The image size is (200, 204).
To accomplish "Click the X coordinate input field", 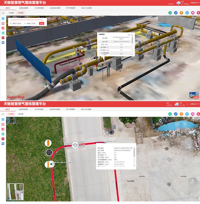I will (x=18, y=23).
